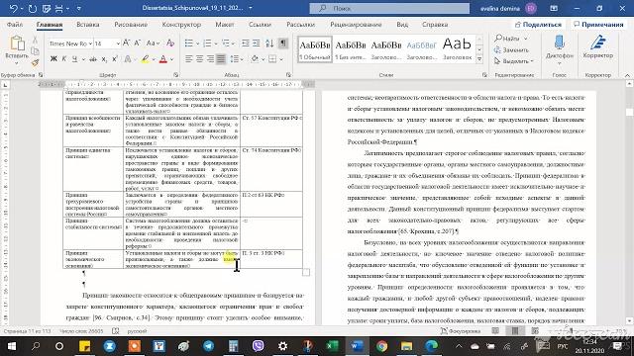Increase paragraph indent

(256, 44)
